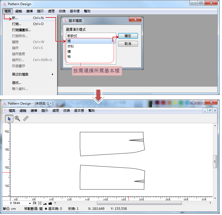Click the fit-to-screen icon in bottom bar
222x215 pixels.
pos(40,203)
